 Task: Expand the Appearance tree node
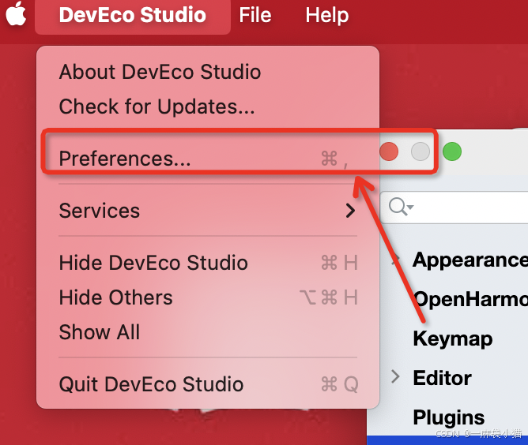396,260
